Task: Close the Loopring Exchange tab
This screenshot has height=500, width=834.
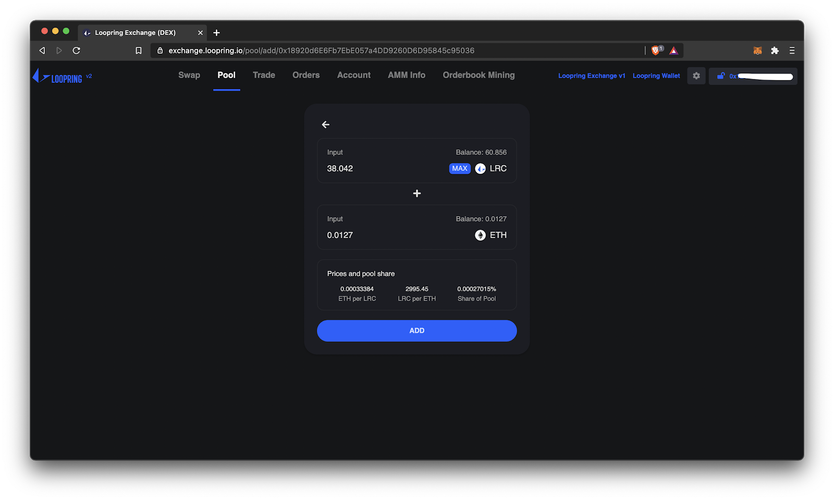Action: (x=200, y=33)
